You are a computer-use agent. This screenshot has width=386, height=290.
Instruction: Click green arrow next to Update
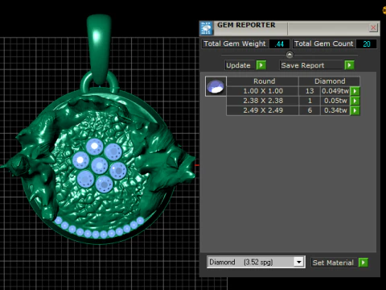click(261, 65)
